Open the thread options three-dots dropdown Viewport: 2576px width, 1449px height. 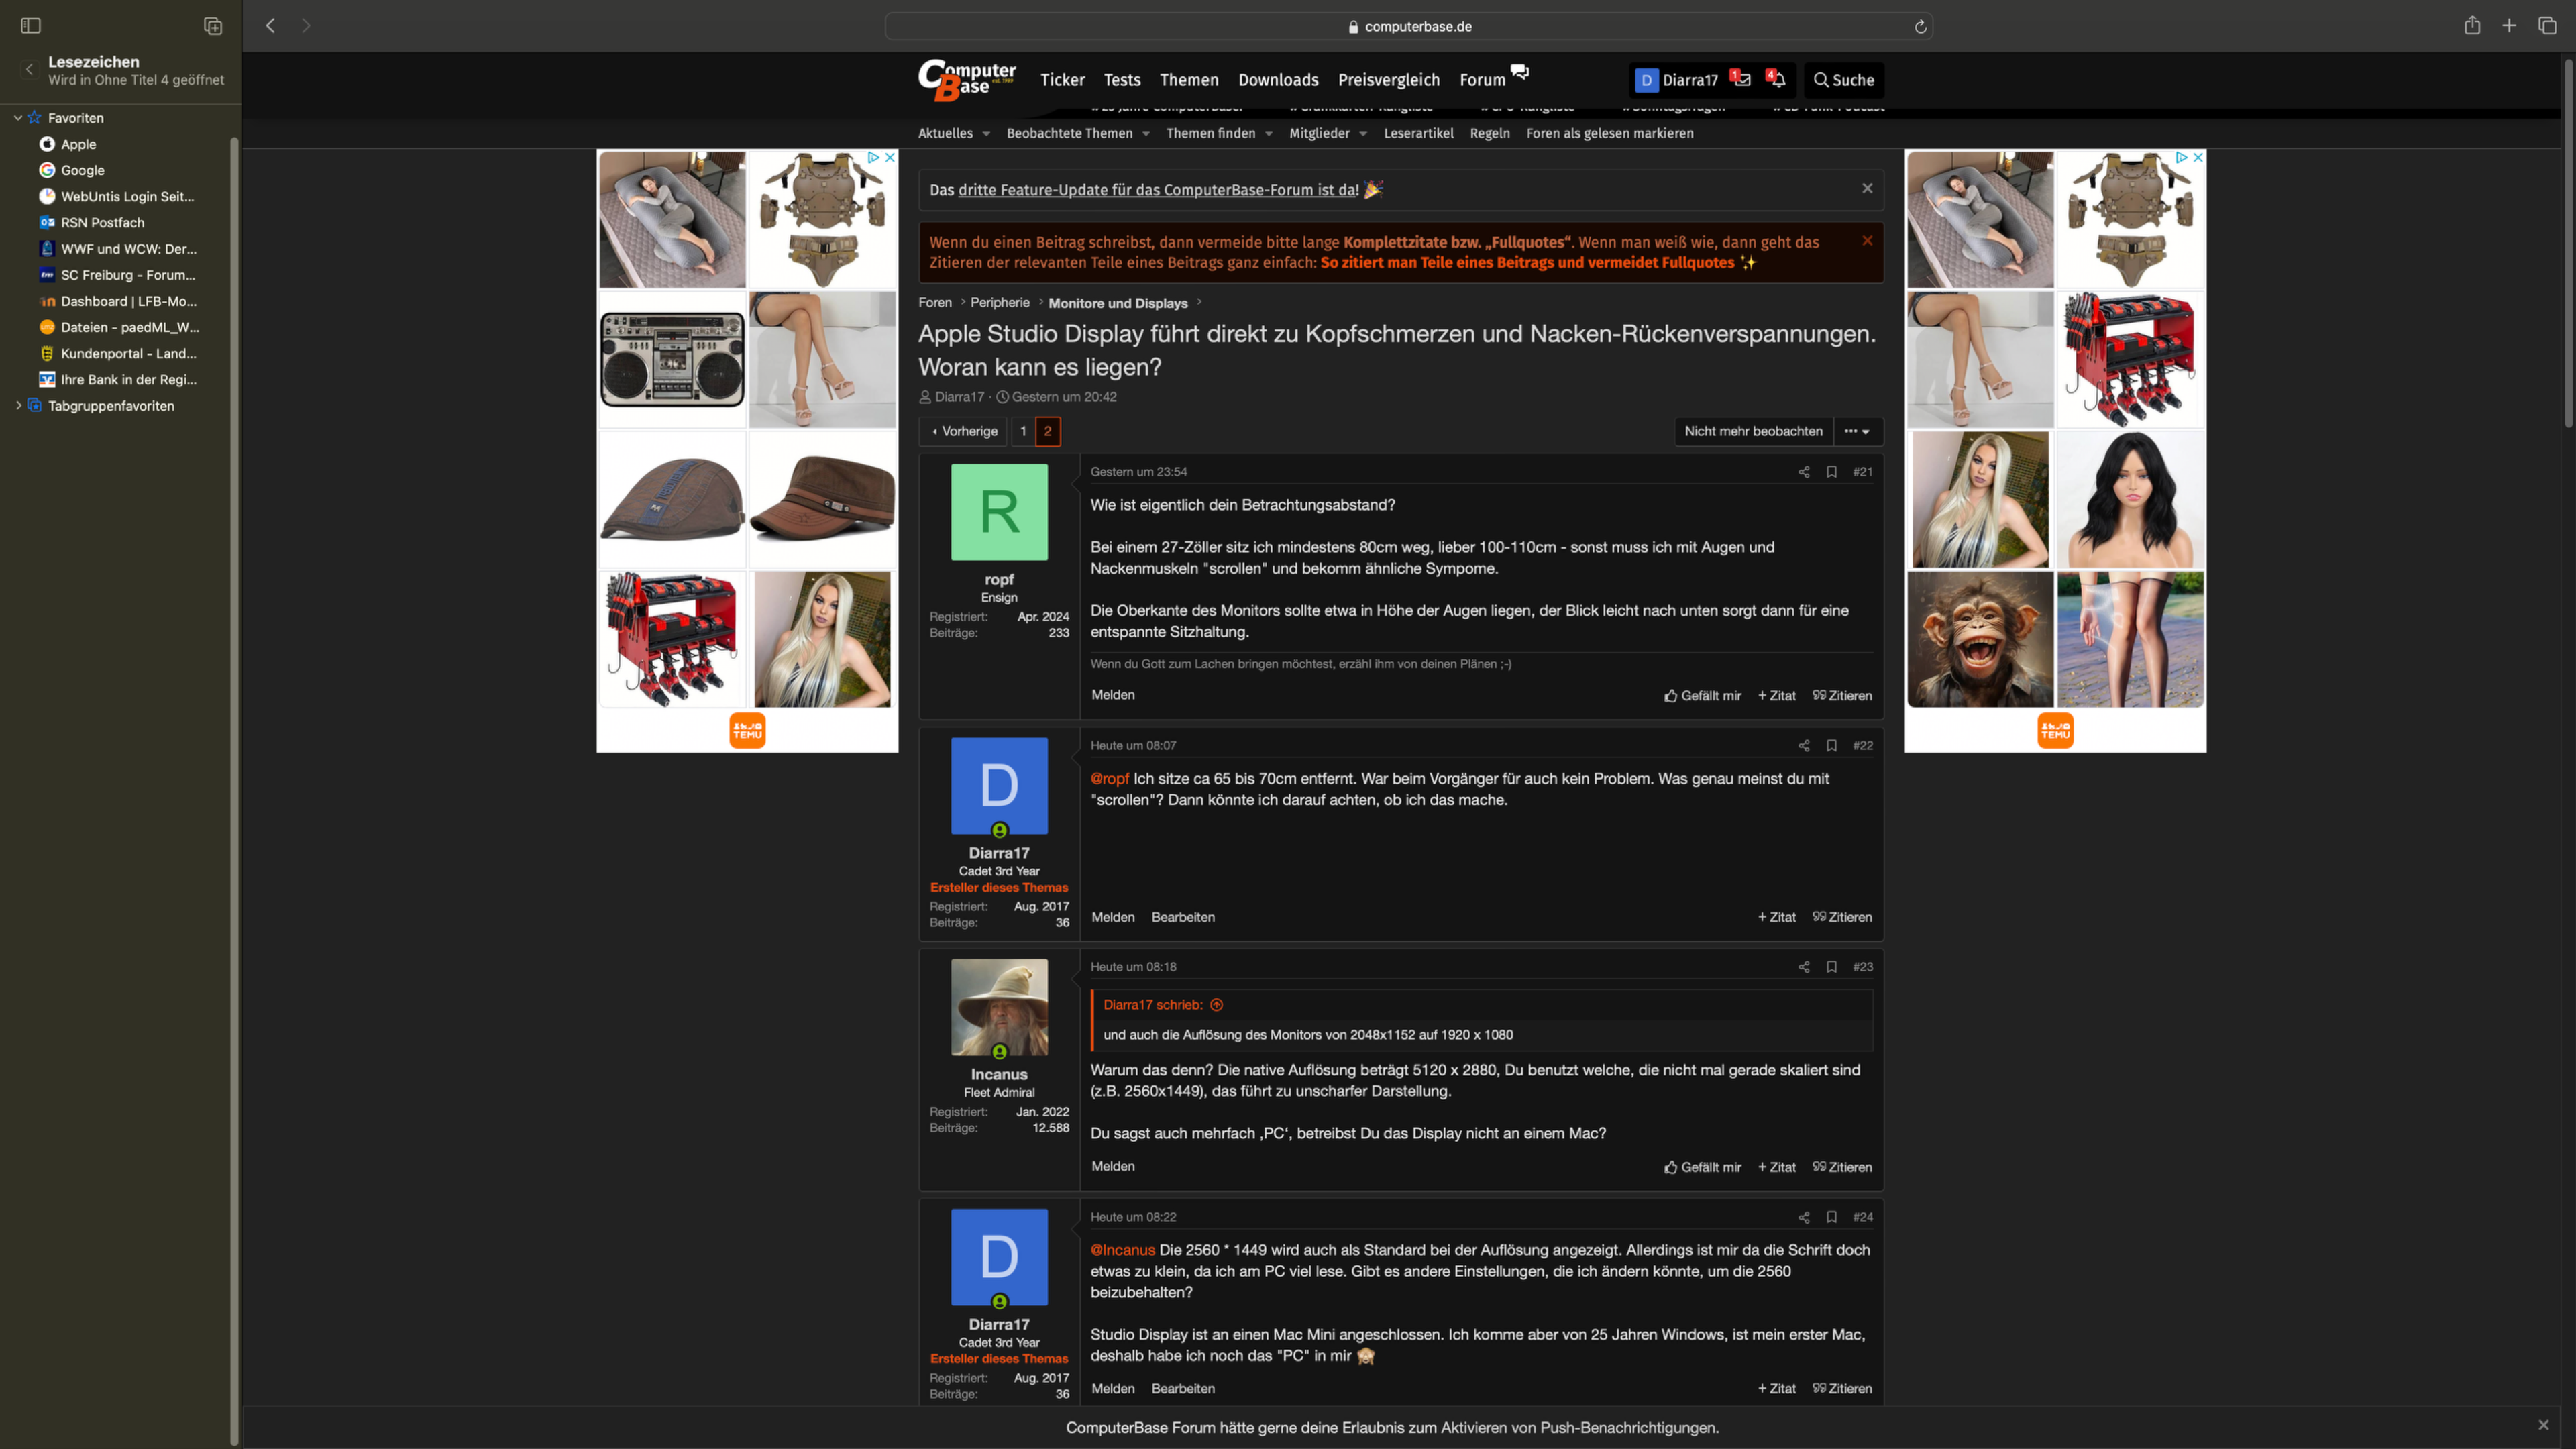pyautogui.click(x=1857, y=431)
